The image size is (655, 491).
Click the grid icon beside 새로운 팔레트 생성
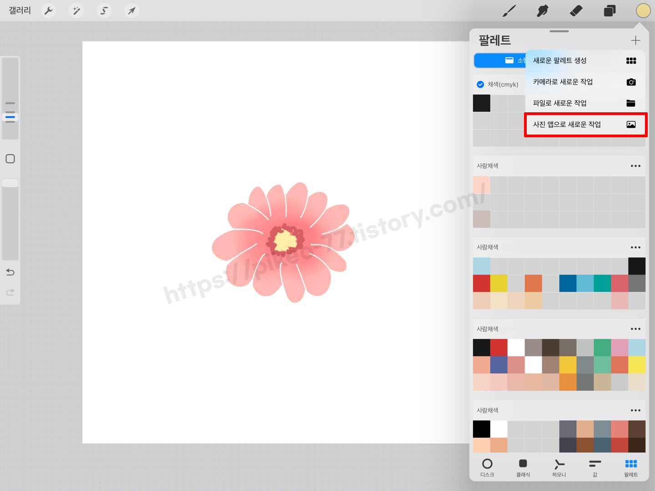pos(631,60)
